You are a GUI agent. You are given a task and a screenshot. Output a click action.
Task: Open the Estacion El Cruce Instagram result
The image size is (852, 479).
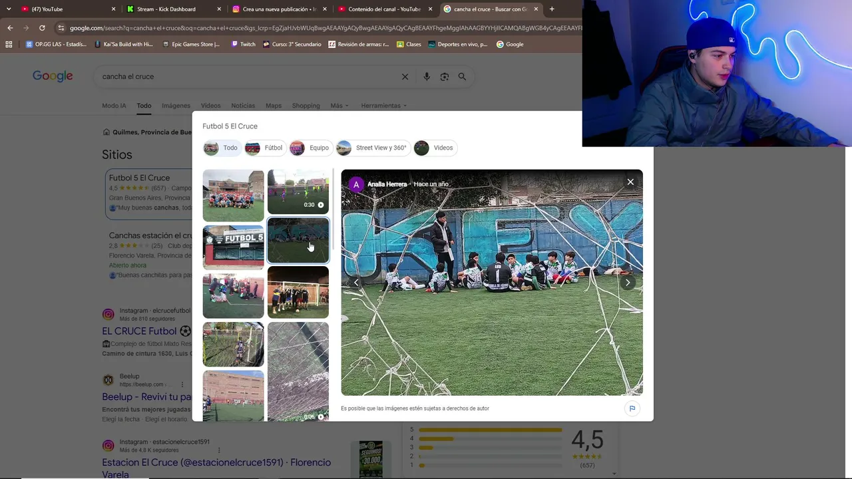coord(216,468)
